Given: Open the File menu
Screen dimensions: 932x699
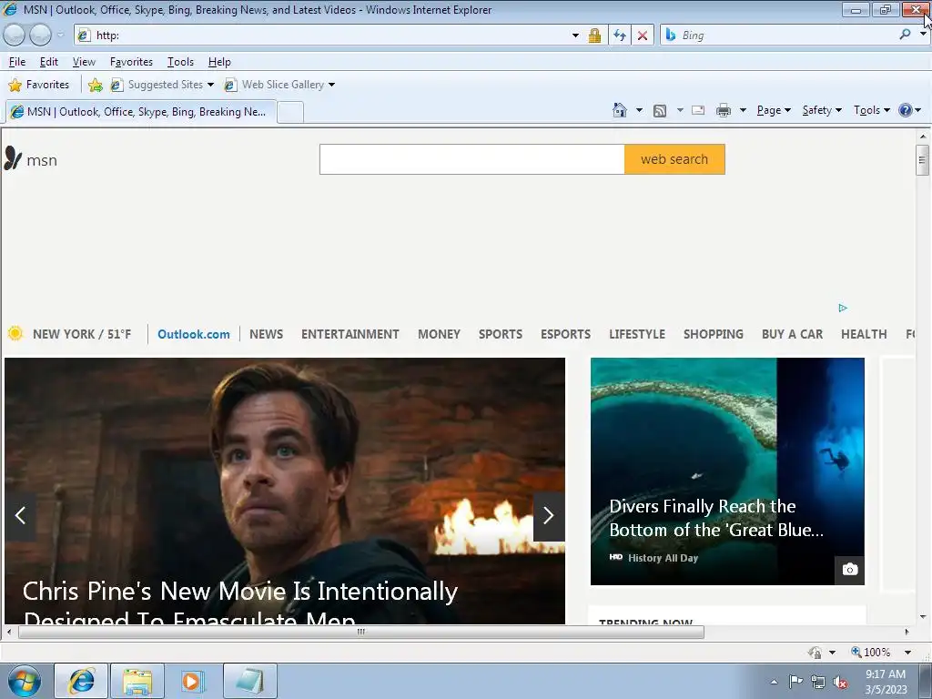Looking at the screenshot, I should 17,62.
